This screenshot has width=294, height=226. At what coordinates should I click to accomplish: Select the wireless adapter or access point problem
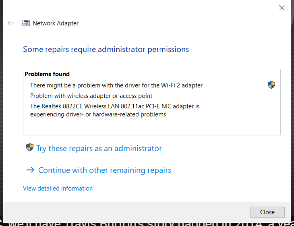tap(91, 96)
